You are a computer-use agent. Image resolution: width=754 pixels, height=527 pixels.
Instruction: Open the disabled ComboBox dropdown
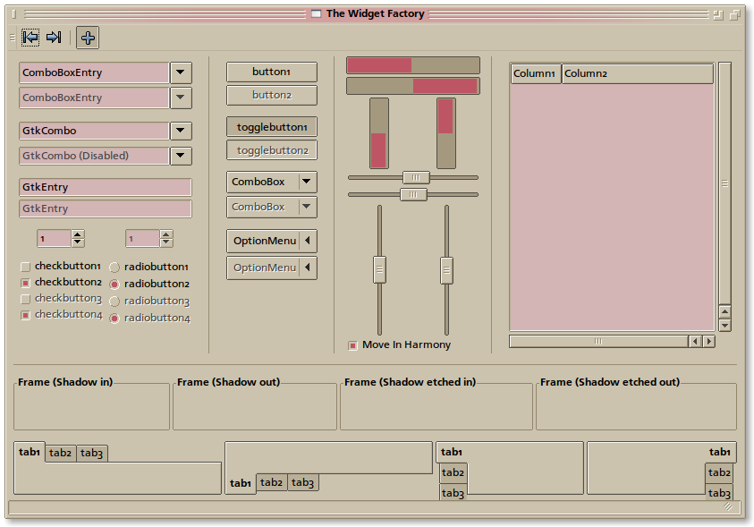[x=272, y=207]
